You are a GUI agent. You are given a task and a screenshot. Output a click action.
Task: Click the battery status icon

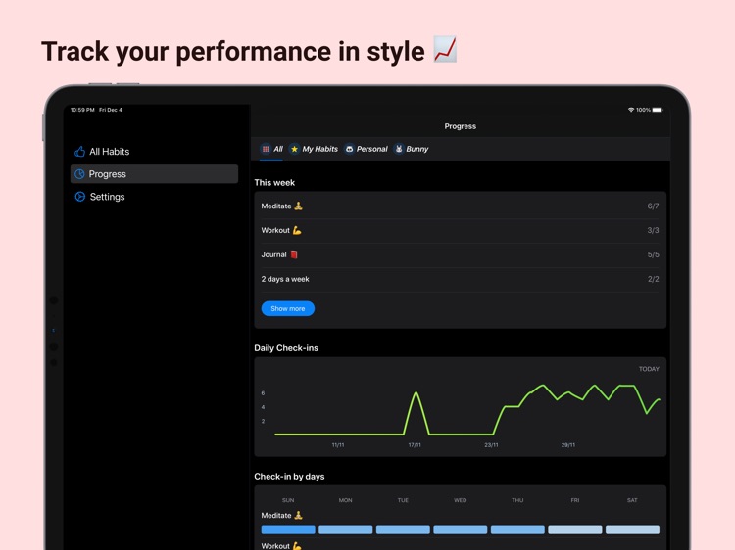[x=658, y=110]
